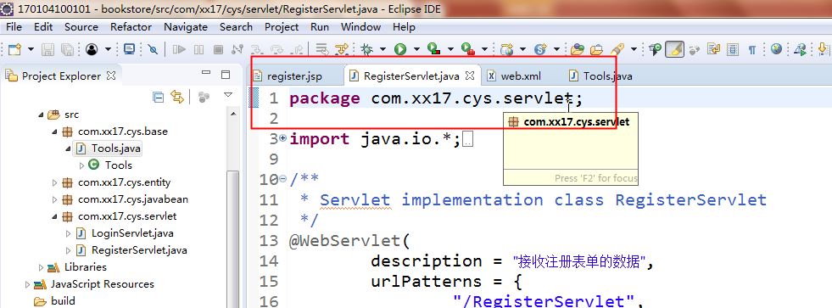Viewport: 832px width, 308px height.
Task: Switch to the register.jsp editor tab
Action: (x=294, y=76)
